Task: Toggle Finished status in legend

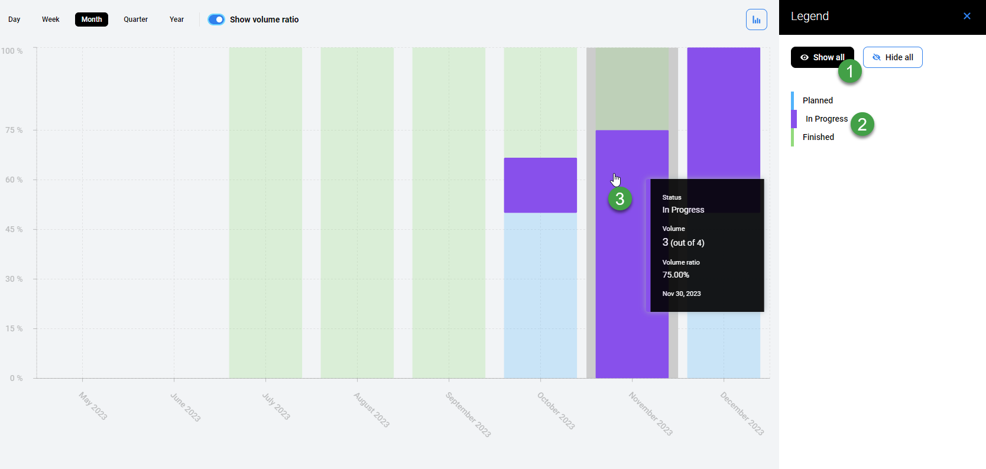Action: pyautogui.click(x=818, y=137)
